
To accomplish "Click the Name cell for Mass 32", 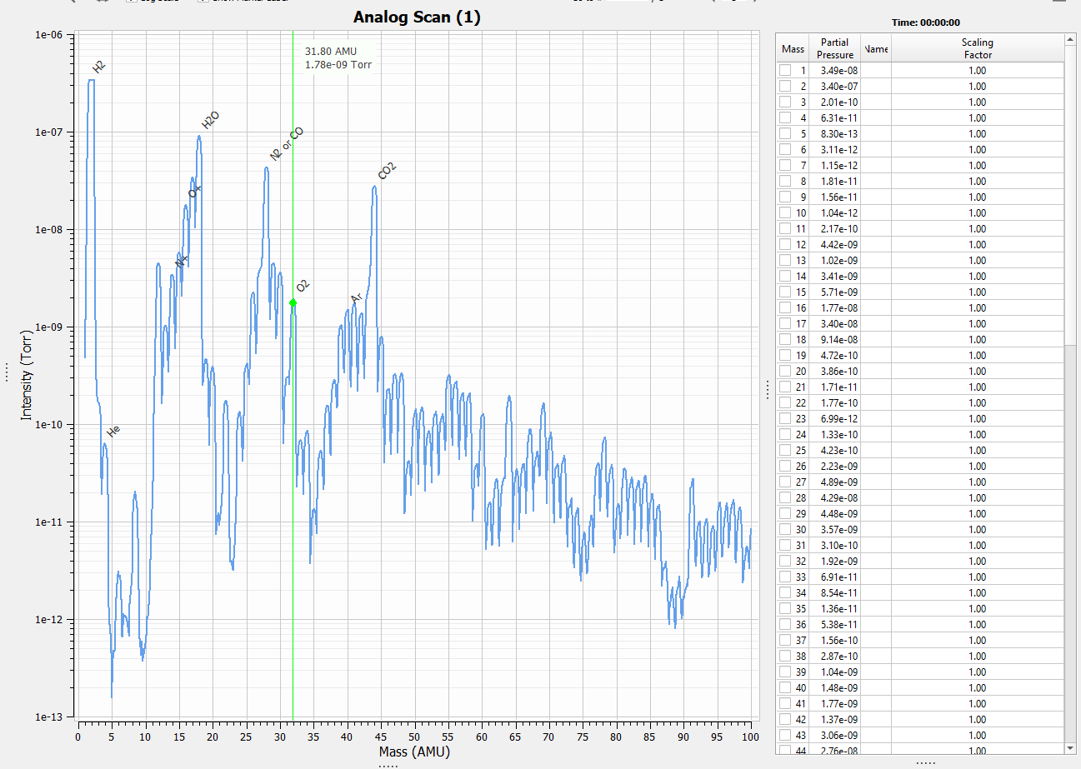I will coord(876,562).
